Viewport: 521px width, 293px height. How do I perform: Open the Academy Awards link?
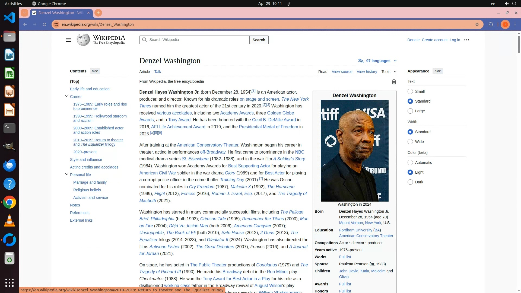(x=237, y=113)
